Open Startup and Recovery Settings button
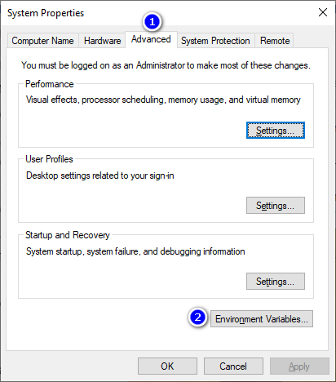The height and width of the screenshot is (382, 336). point(276,282)
